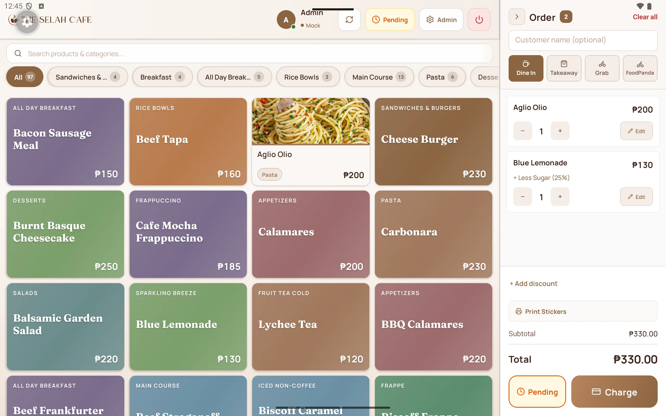The width and height of the screenshot is (666, 416).
Task: Click the admin avatar letter A
Action: (286, 19)
